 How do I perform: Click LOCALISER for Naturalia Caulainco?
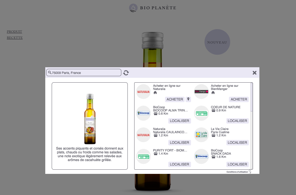(x=179, y=142)
